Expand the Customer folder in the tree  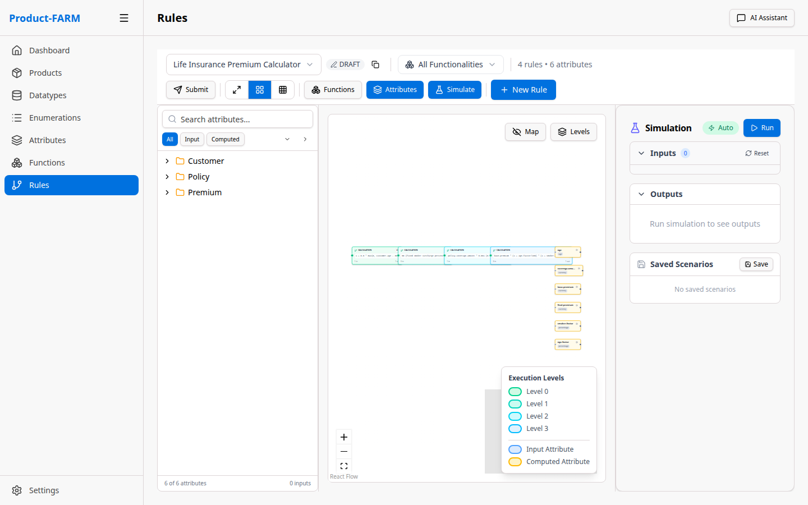point(167,161)
